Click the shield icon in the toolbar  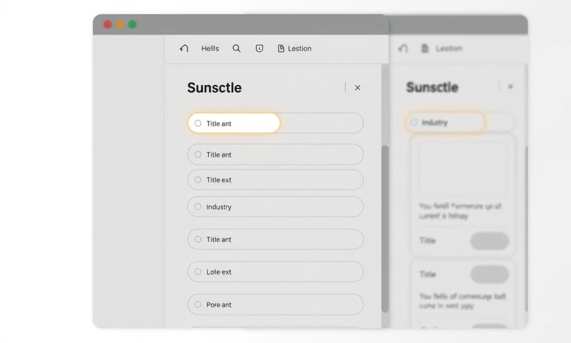259,49
